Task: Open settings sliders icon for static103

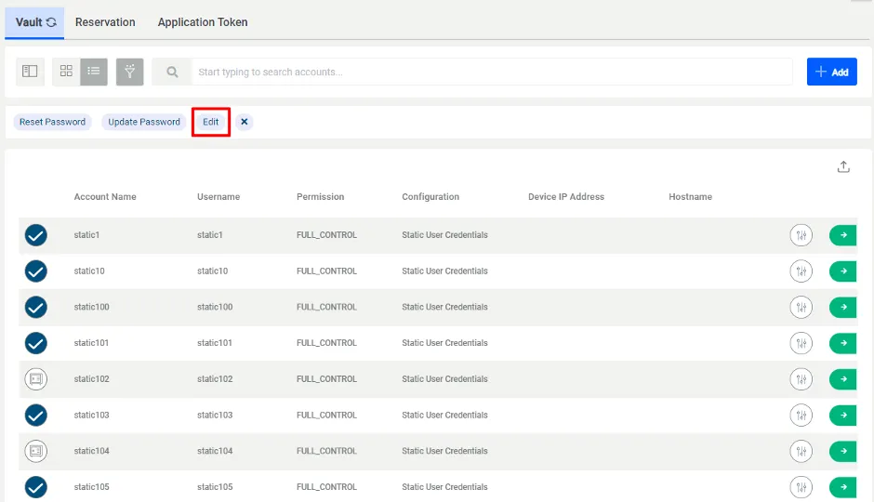Action: pos(801,416)
